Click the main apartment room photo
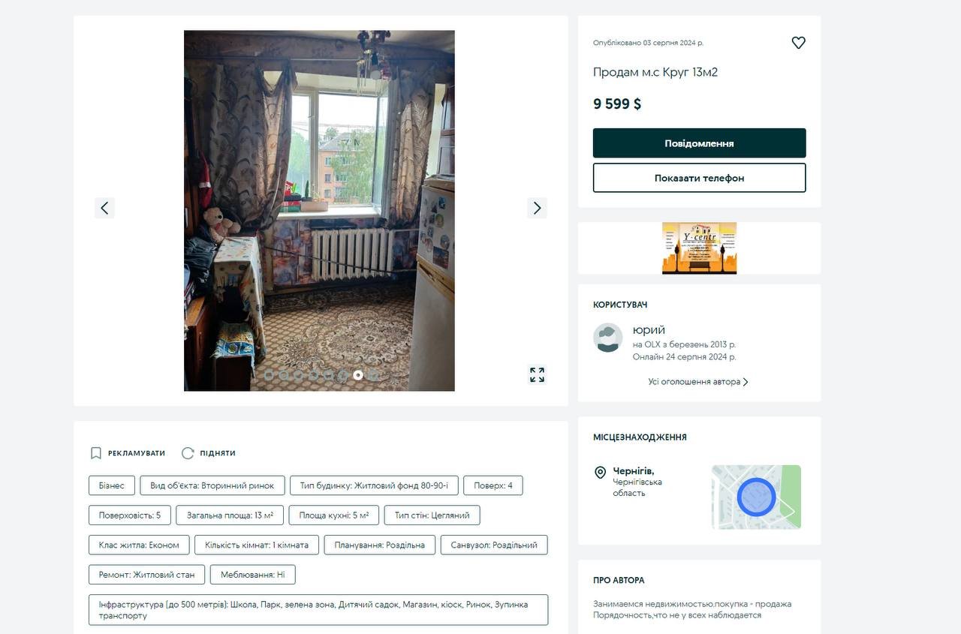 click(319, 211)
